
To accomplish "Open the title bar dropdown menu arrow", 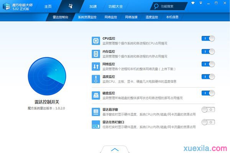I will 201,3.
